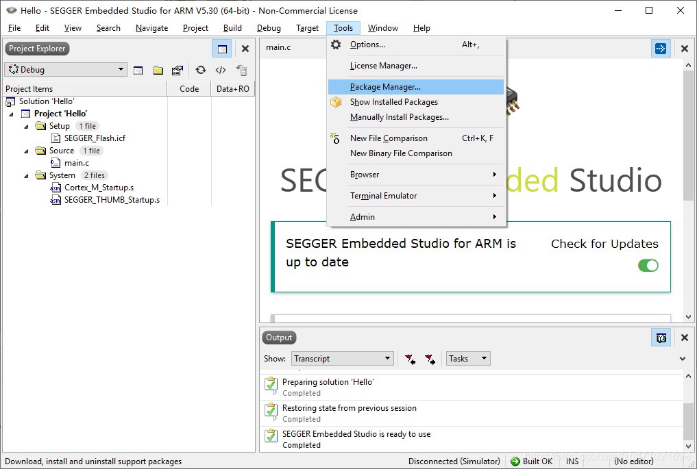Viewport: 697px width, 469px height.
Task: Select New Binary File Comparison
Action: (415, 153)
